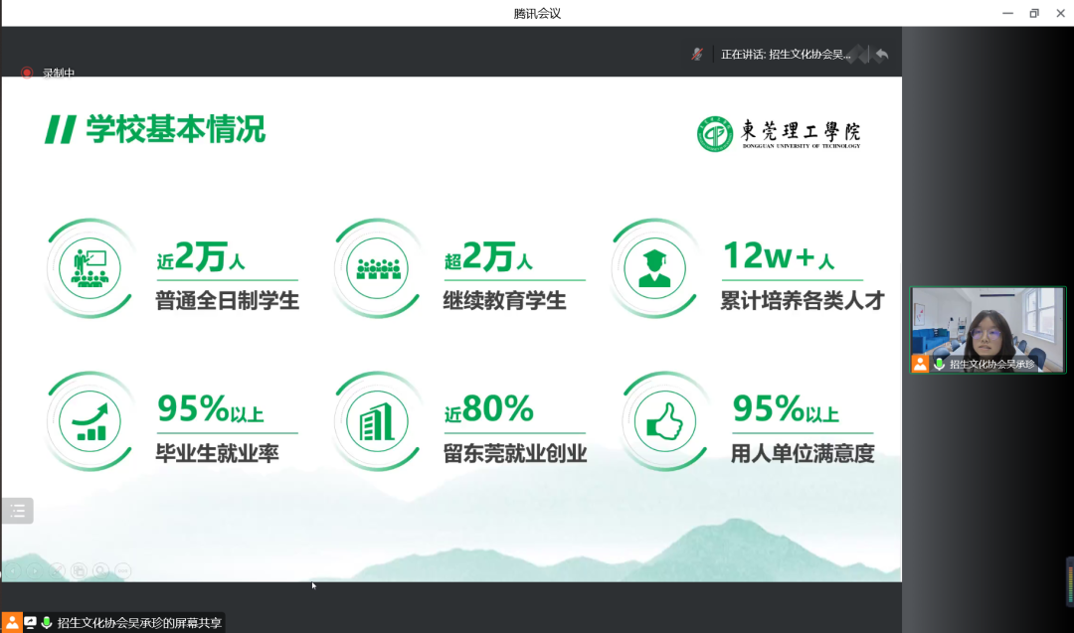Open the slide outline list button
Screen dimensions: 1074x633
17,511
